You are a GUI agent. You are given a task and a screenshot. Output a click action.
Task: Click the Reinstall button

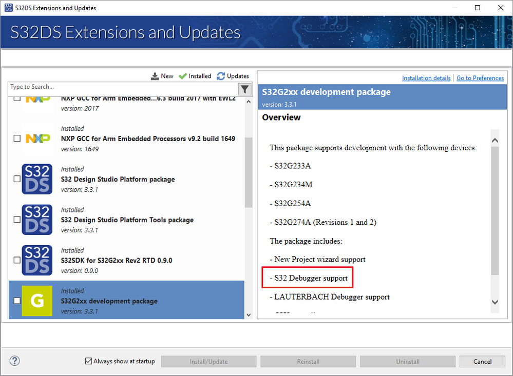pyautogui.click(x=308, y=362)
